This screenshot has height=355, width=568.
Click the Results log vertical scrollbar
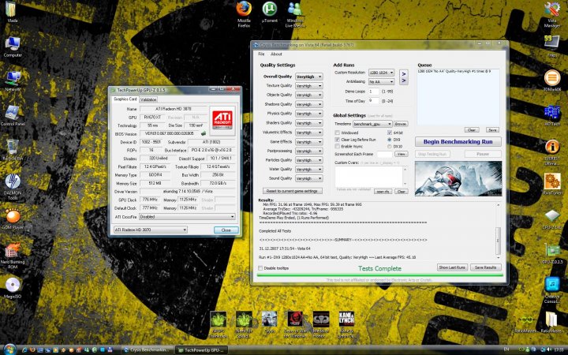(x=498, y=230)
